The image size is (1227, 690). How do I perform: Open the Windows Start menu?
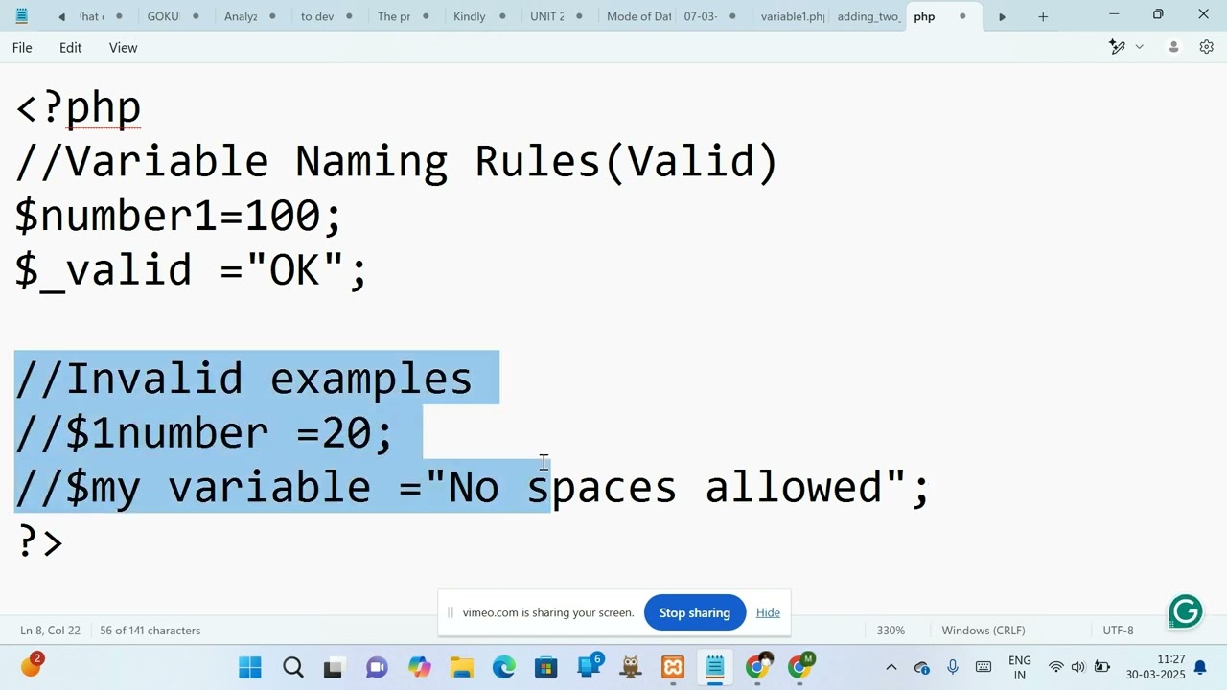(250, 667)
